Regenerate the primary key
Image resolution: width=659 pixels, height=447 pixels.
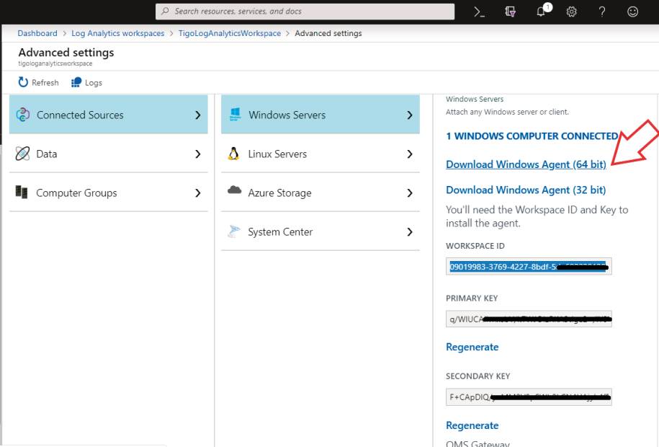click(x=472, y=347)
